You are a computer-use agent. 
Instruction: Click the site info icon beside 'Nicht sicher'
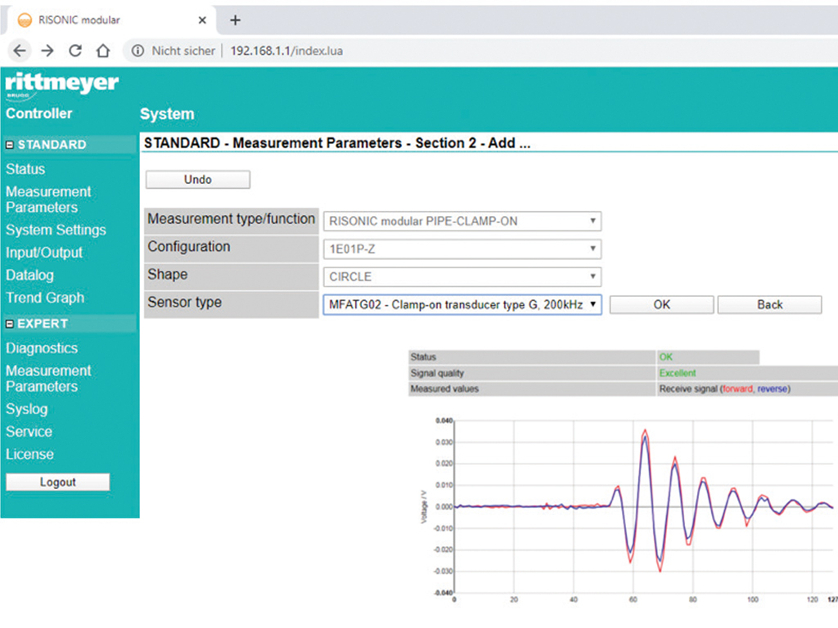[x=137, y=51]
